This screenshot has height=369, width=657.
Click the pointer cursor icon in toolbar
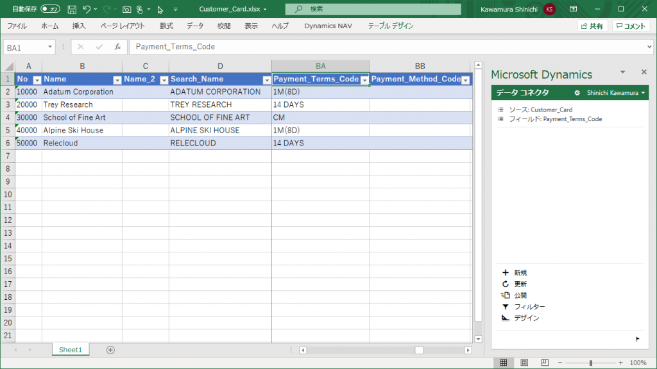click(160, 9)
